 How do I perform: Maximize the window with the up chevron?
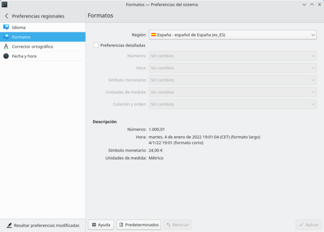click(312, 5)
